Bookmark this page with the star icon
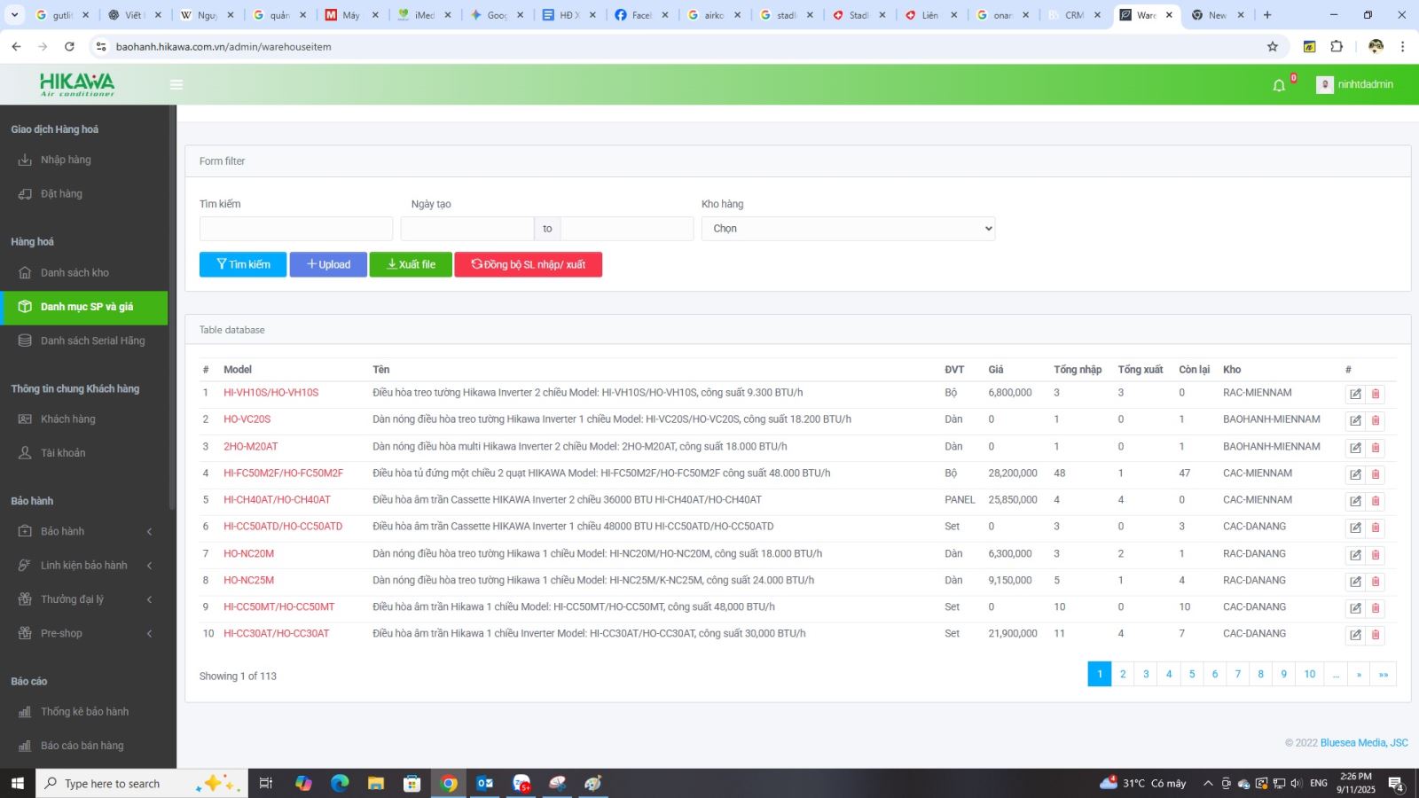Screen dimensions: 1419x798 point(1273,46)
